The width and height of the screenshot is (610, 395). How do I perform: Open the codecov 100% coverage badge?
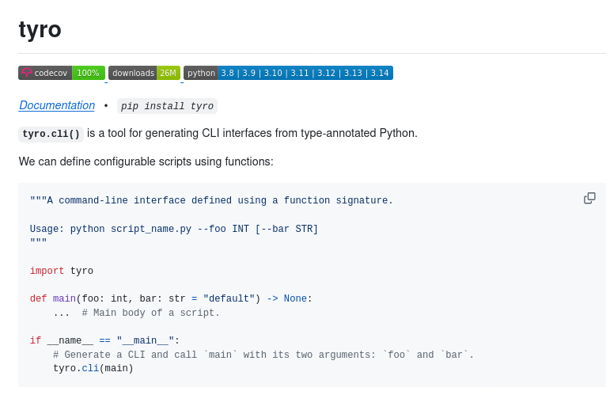coord(62,73)
